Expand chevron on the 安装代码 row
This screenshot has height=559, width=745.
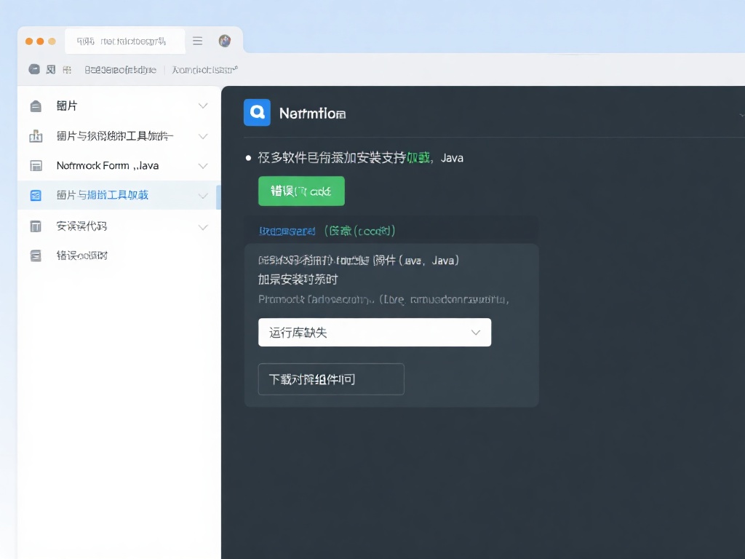point(203,227)
